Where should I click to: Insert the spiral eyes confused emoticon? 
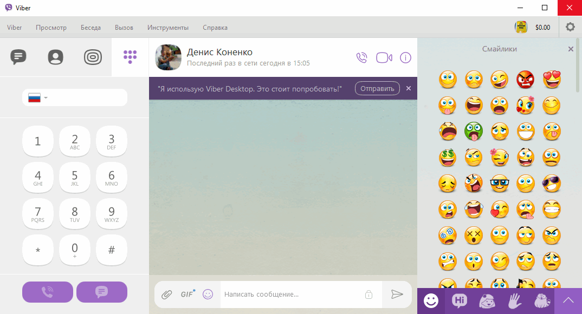448,235
